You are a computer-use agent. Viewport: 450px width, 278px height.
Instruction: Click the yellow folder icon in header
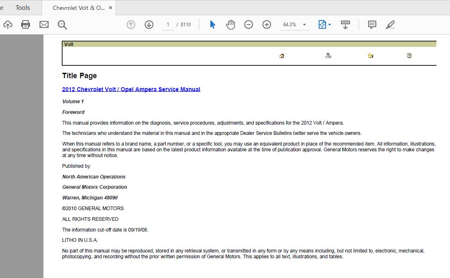371,56
